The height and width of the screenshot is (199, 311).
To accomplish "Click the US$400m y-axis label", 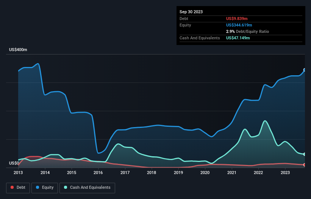I will [x=18, y=50].
